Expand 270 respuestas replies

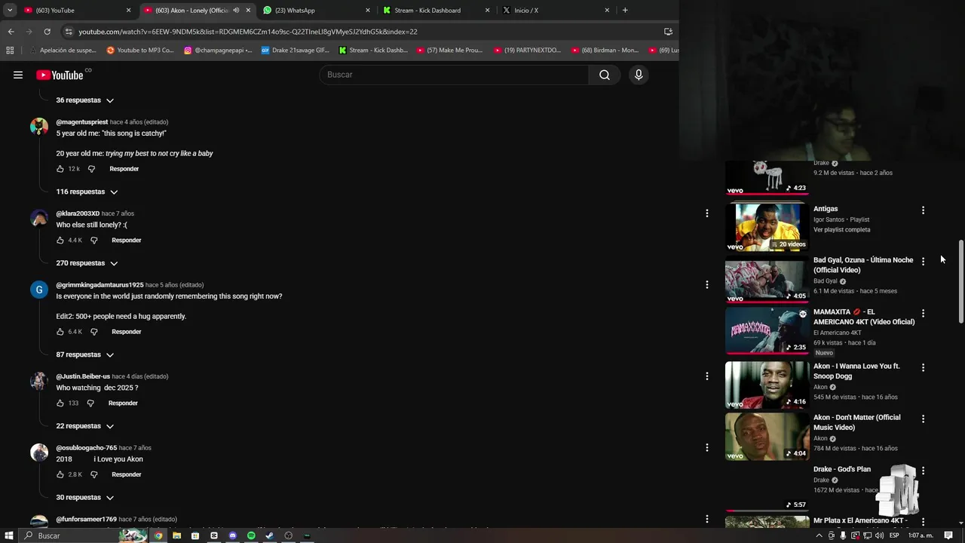(87, 263)
